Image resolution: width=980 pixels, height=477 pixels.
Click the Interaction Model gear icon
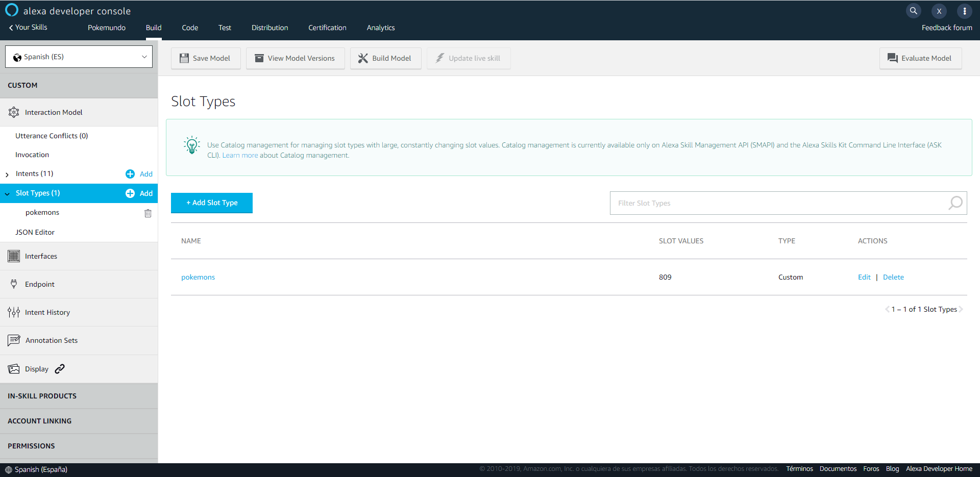tap(14, 112)
